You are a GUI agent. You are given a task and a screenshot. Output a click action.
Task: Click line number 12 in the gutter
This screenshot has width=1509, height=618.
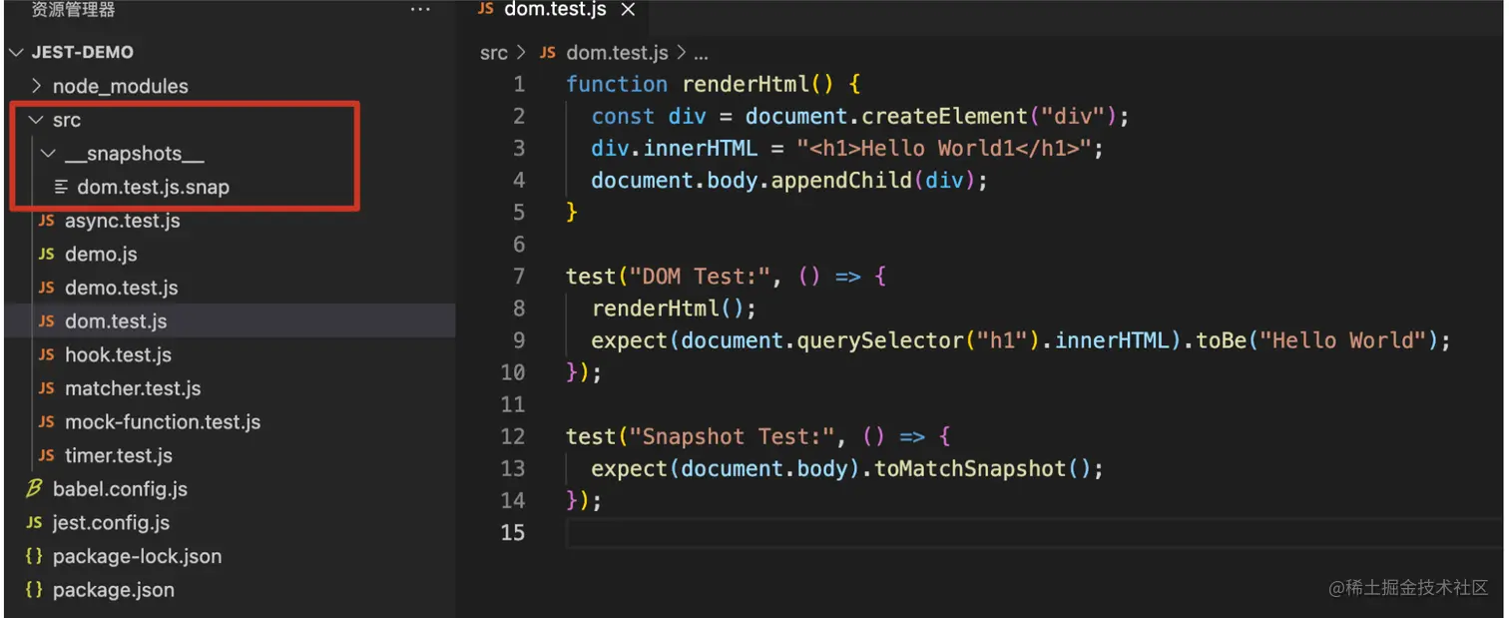pos(513,436)
